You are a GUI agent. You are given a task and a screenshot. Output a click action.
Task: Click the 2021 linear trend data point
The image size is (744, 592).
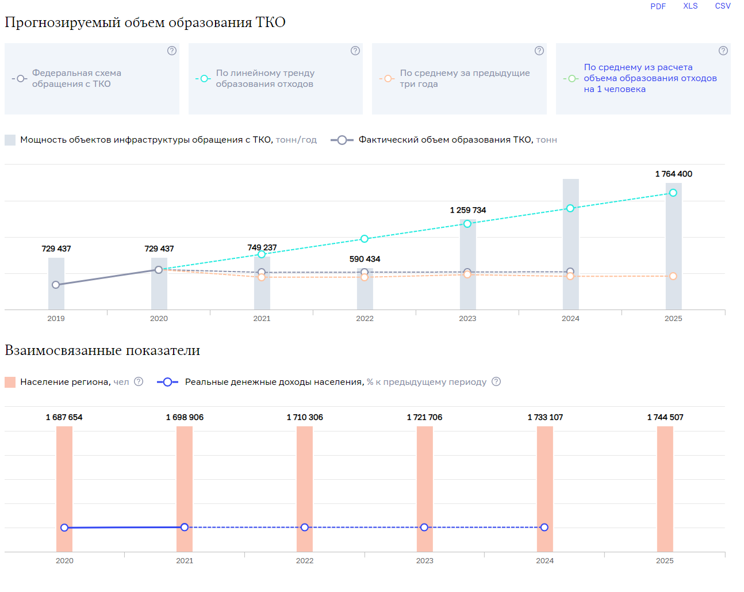coord(262,254)
